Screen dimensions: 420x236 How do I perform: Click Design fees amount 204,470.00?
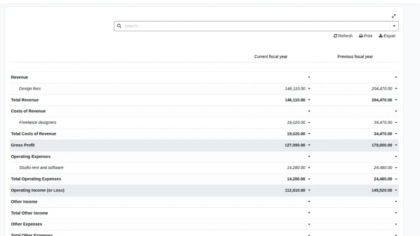[x=382, y=89]
